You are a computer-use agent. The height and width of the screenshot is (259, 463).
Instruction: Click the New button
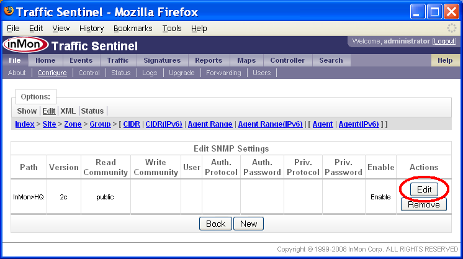point(249,224)
